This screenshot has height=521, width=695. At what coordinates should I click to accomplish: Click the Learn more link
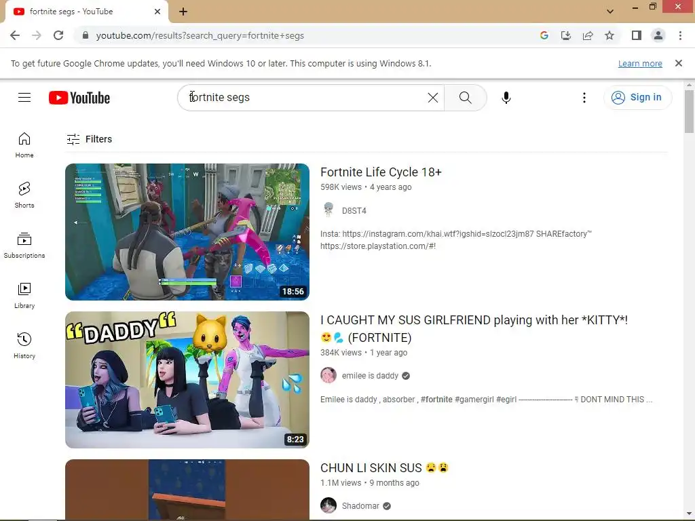(x=640, y=63)
